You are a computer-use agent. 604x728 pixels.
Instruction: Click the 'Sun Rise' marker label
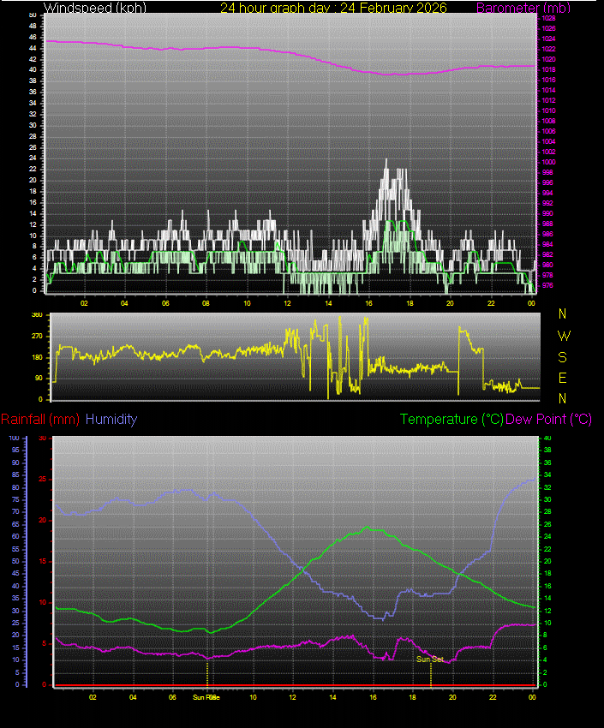pos(206,697)
